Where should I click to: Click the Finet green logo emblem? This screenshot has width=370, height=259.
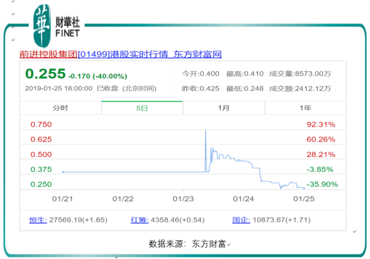pyautogui.click(x=42, y=26)
